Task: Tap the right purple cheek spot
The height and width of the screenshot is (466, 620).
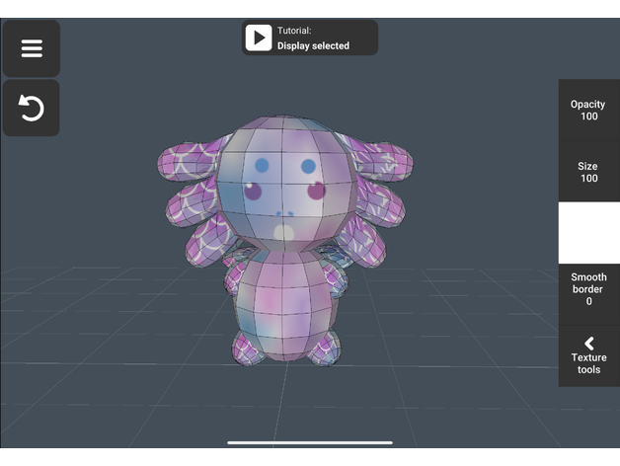Action: click(x=317, y=192)
